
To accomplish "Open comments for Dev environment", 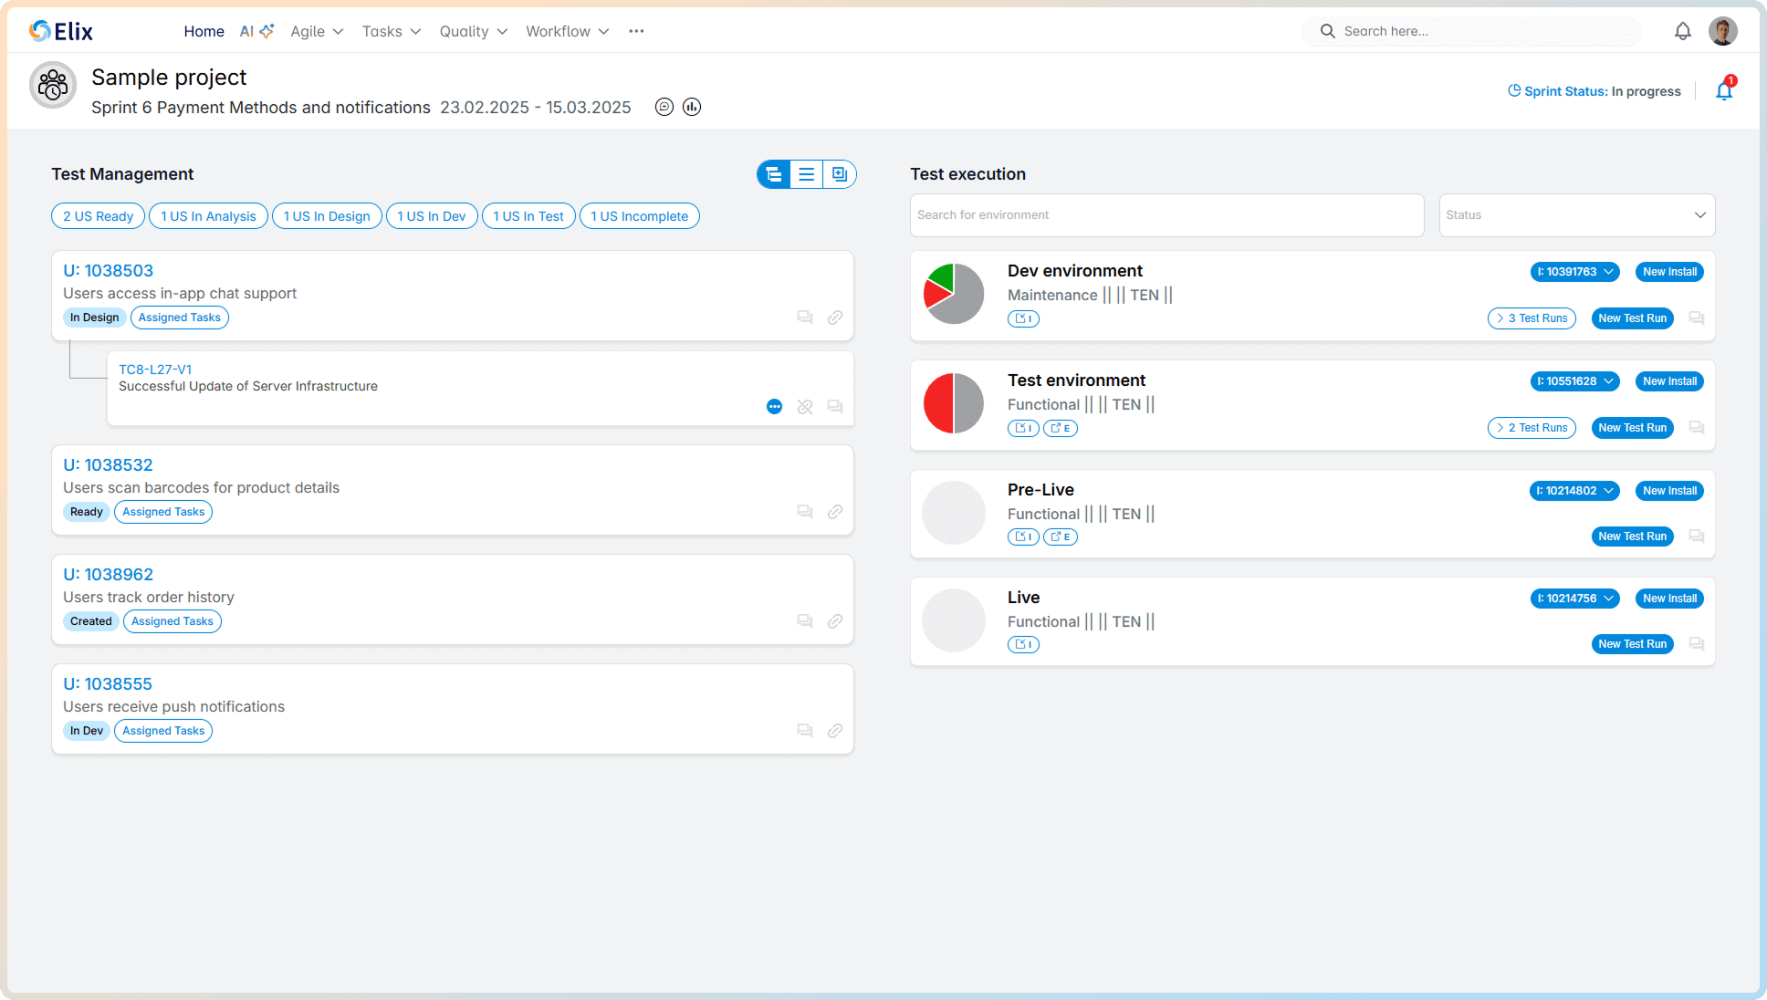I will coord(1697,318).
